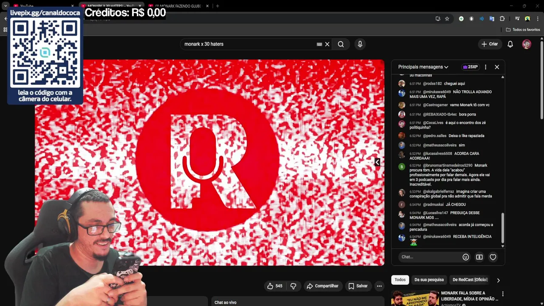The height and width of the screenshot is (306, 544).
Task: Dislike the video with thumbs down
Action: (x=293, y=286)
